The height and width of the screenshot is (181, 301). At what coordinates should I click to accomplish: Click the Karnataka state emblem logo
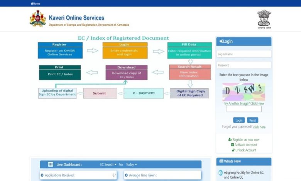[37, 19]
